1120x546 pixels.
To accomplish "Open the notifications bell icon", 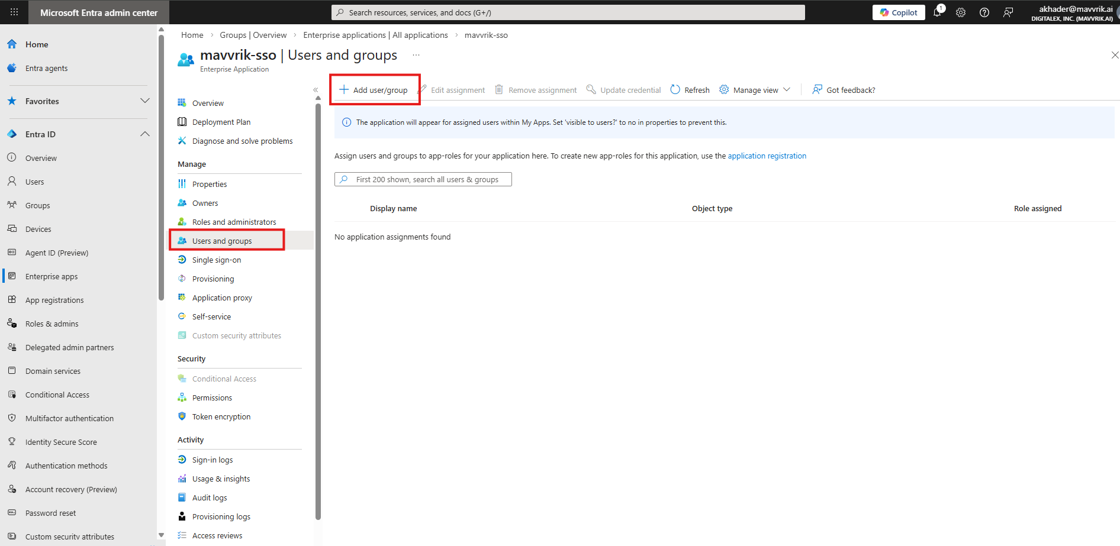I will pos(937,12).
